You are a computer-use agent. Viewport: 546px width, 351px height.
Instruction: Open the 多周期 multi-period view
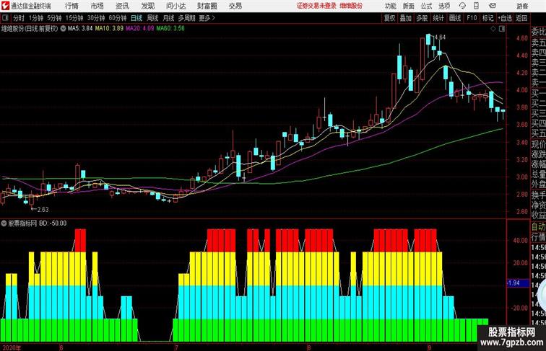[x=186, y=18]
